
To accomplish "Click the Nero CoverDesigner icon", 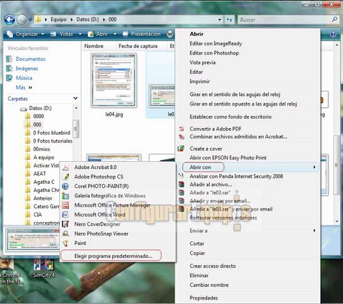I will pos(66,224).
